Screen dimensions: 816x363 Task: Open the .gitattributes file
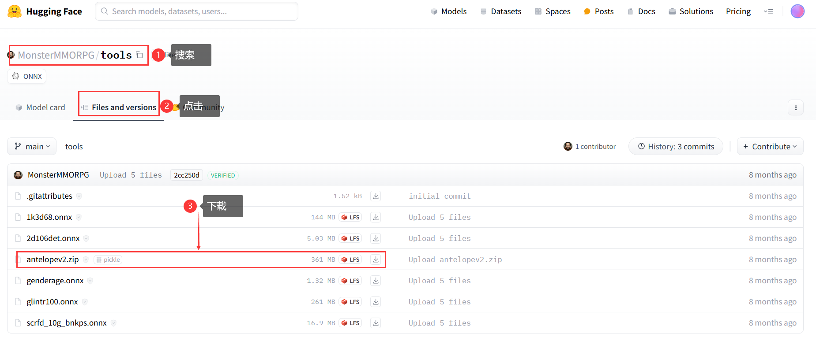[x=49, y=196]
